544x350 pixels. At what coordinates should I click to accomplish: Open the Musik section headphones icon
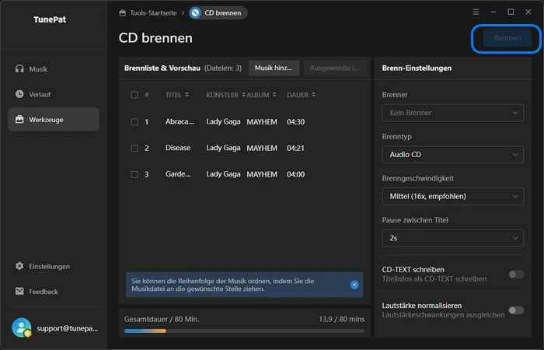(x=19, y=68)
